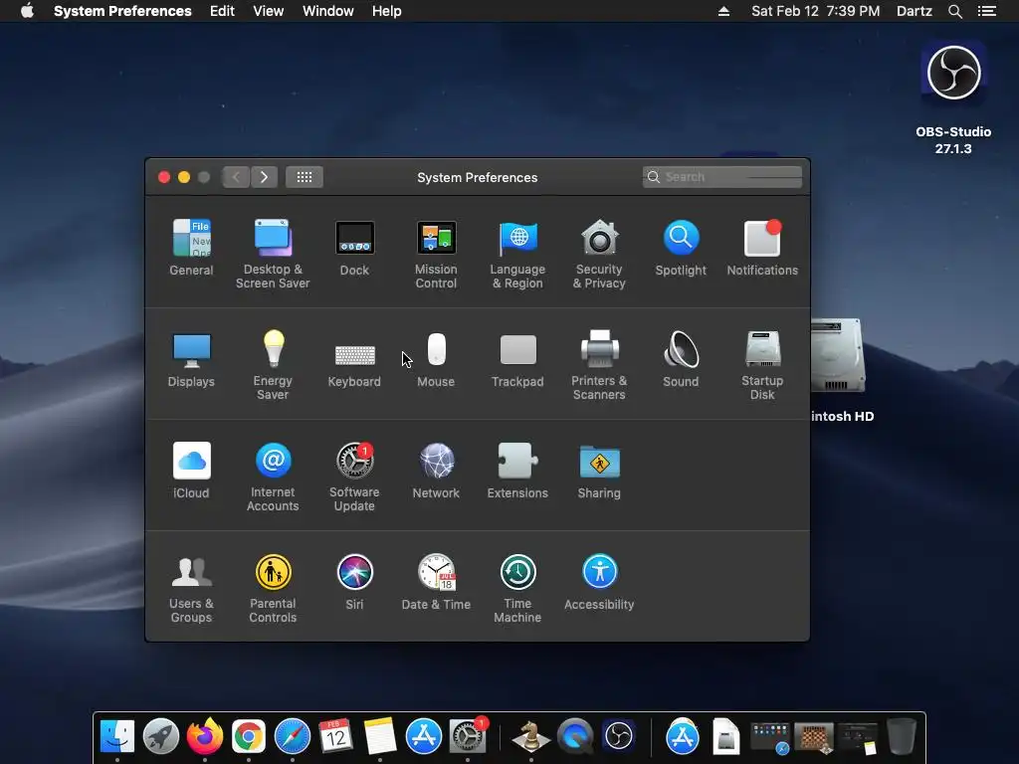
Task: Open Startup Disk settings
Action: tap(762, 365)
